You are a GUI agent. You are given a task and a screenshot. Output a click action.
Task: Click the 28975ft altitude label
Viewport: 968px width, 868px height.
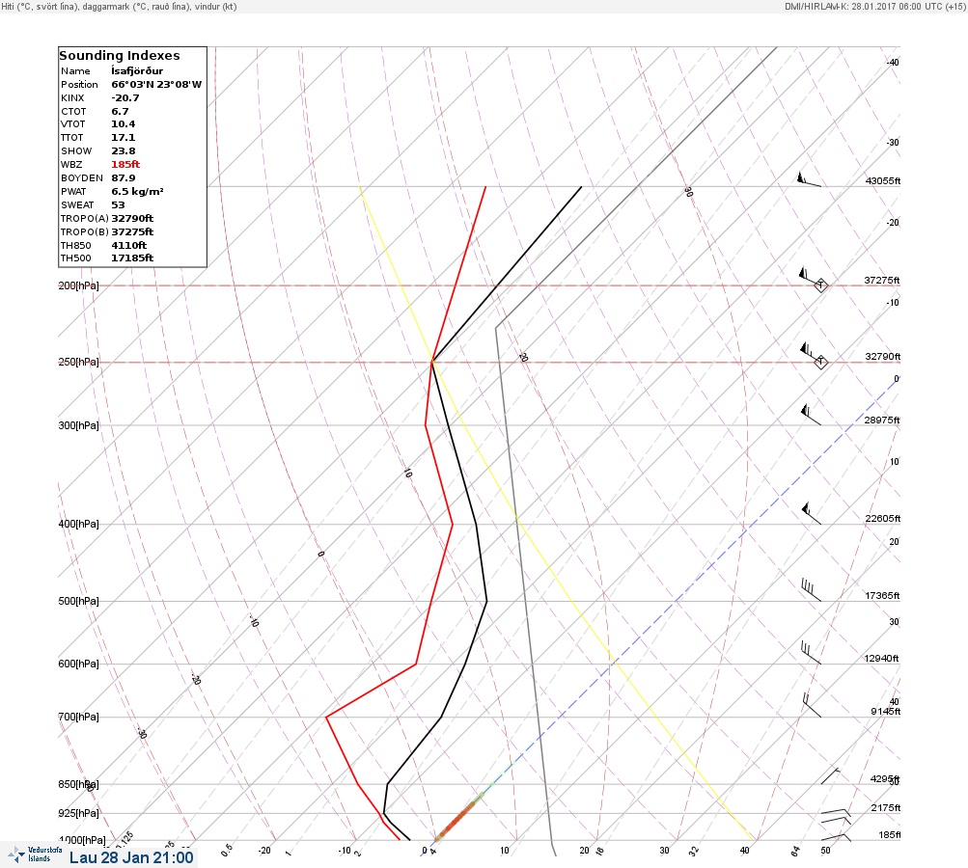881,420
